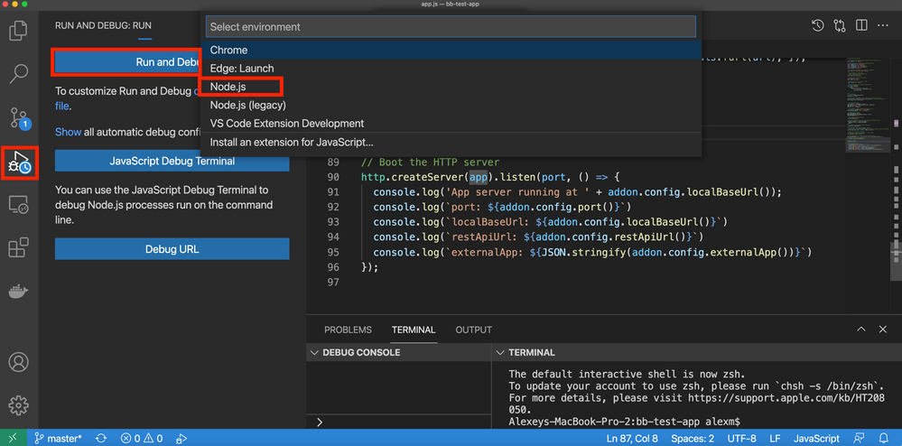Open notifications bell in status bar

(884, 438)
